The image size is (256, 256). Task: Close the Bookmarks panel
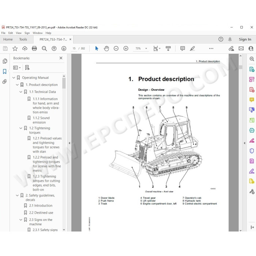[61, 58]
